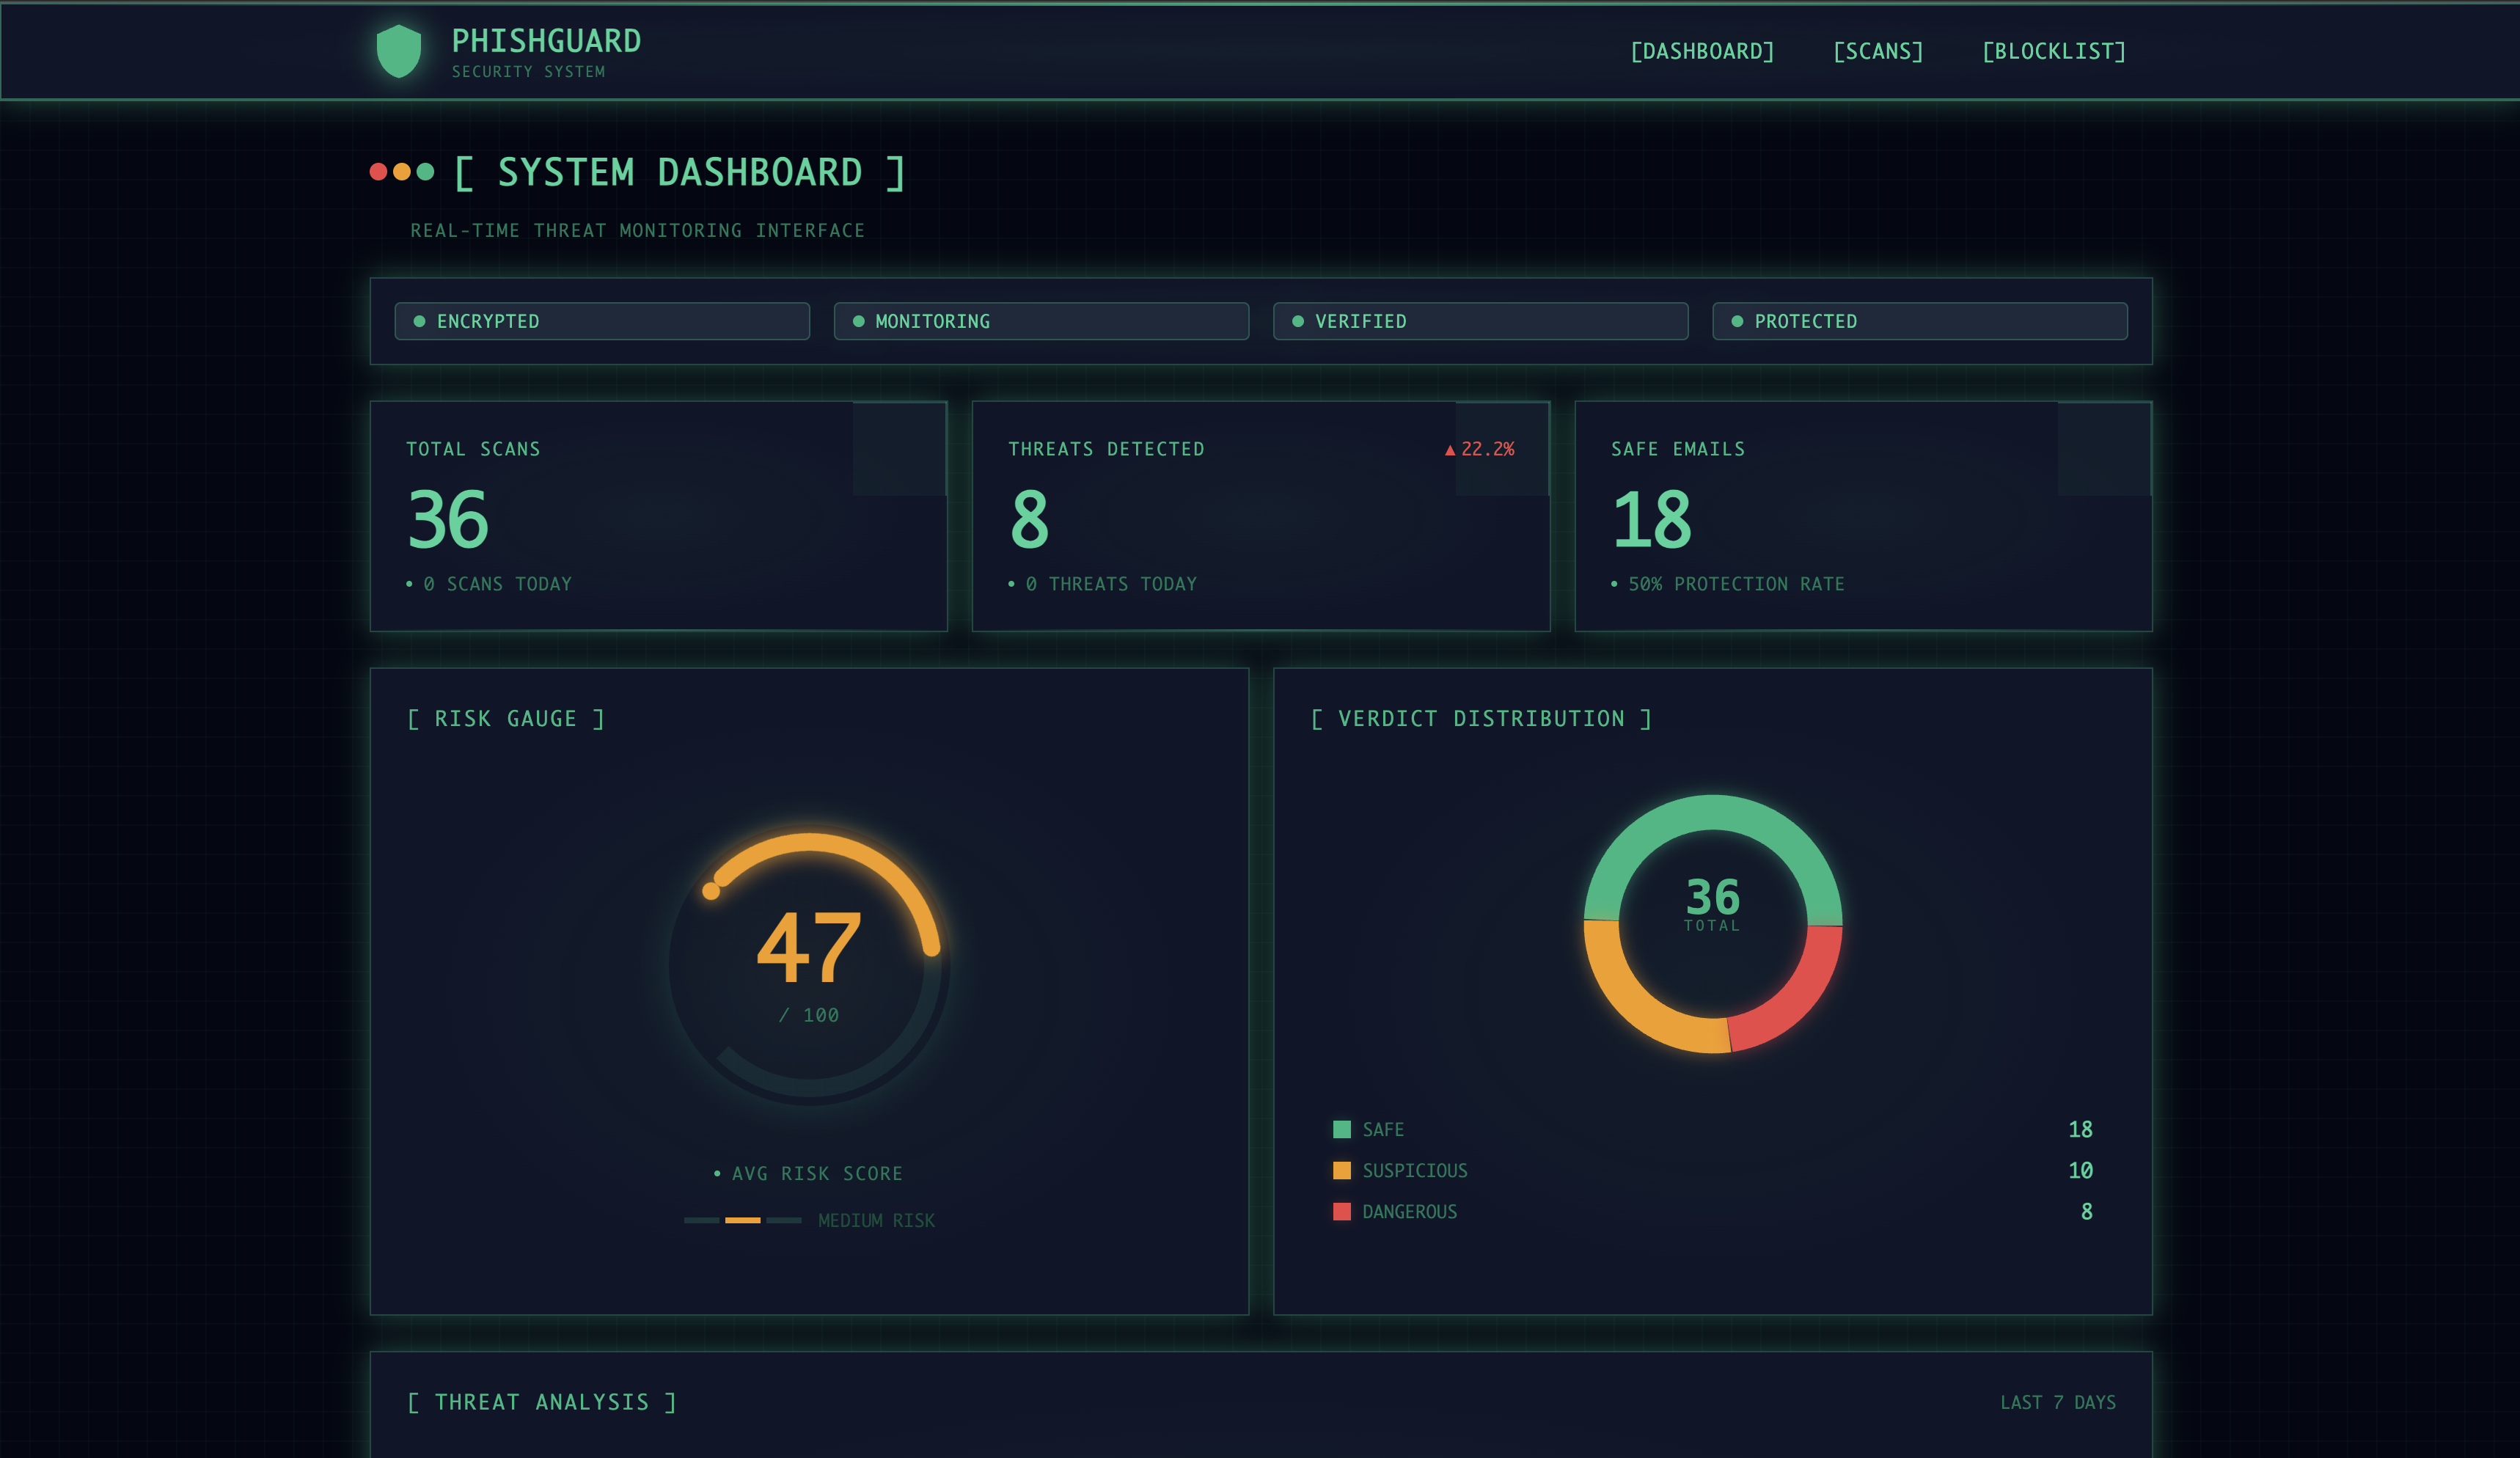This screenshot has width=2520, height=1458.
Task: Open the [DASHBOARD] navigation item
Action: (1702, 51)
